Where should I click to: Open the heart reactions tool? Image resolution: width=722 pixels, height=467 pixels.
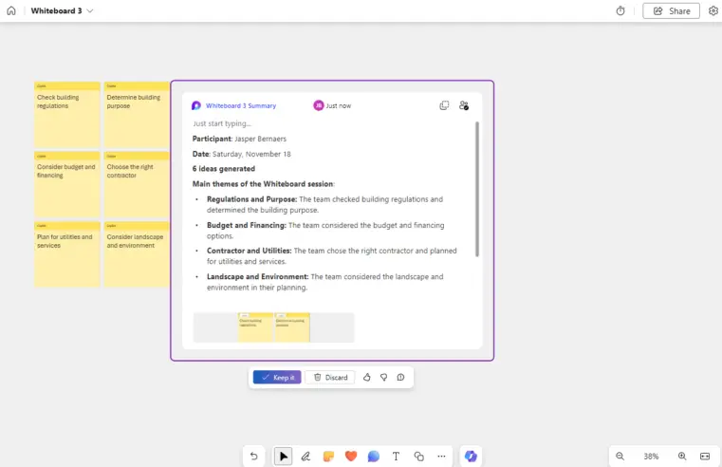(x=351, y=457)
